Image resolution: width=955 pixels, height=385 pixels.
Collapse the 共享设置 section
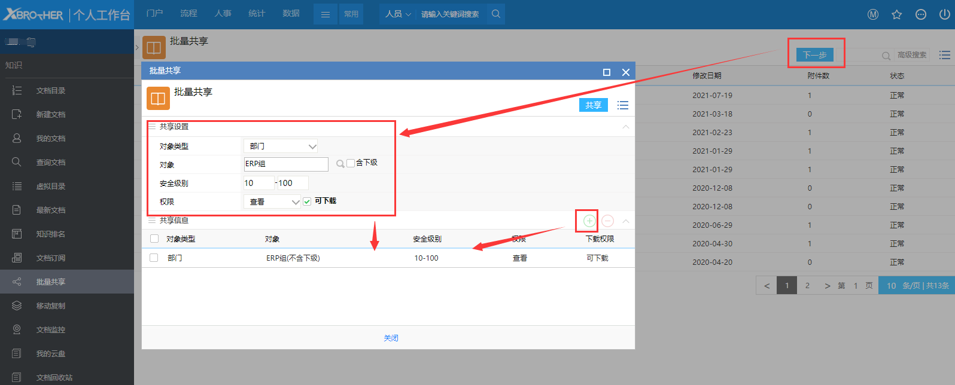point(625,127)
